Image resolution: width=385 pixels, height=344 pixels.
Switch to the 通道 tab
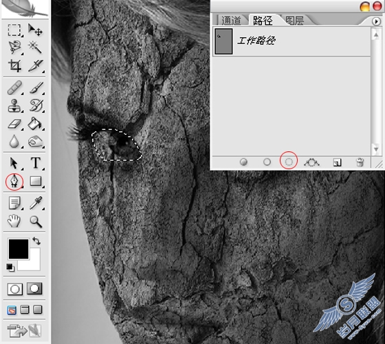coord(231,21)
